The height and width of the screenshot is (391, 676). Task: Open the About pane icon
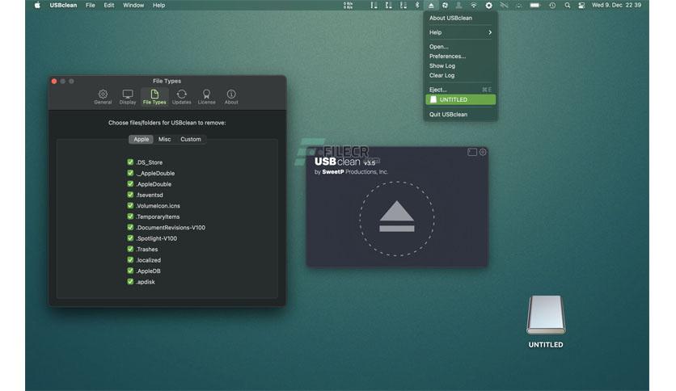click(231, 97)
